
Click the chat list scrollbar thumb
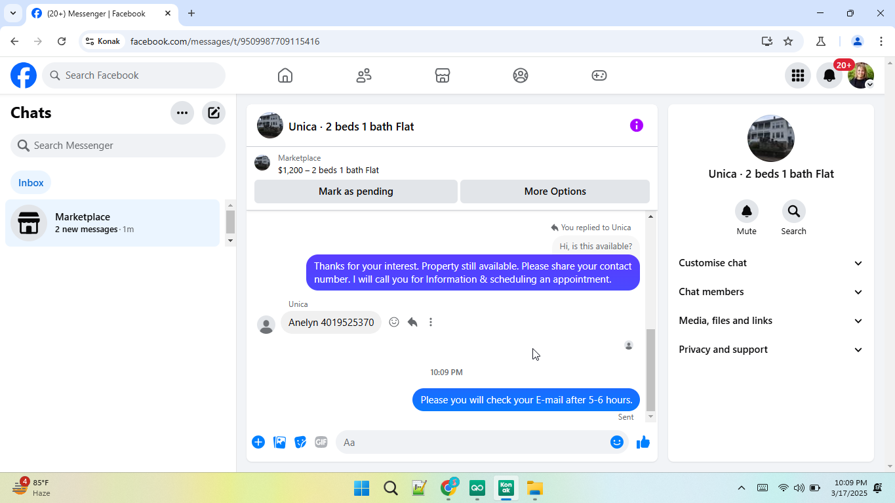(230, 222)
